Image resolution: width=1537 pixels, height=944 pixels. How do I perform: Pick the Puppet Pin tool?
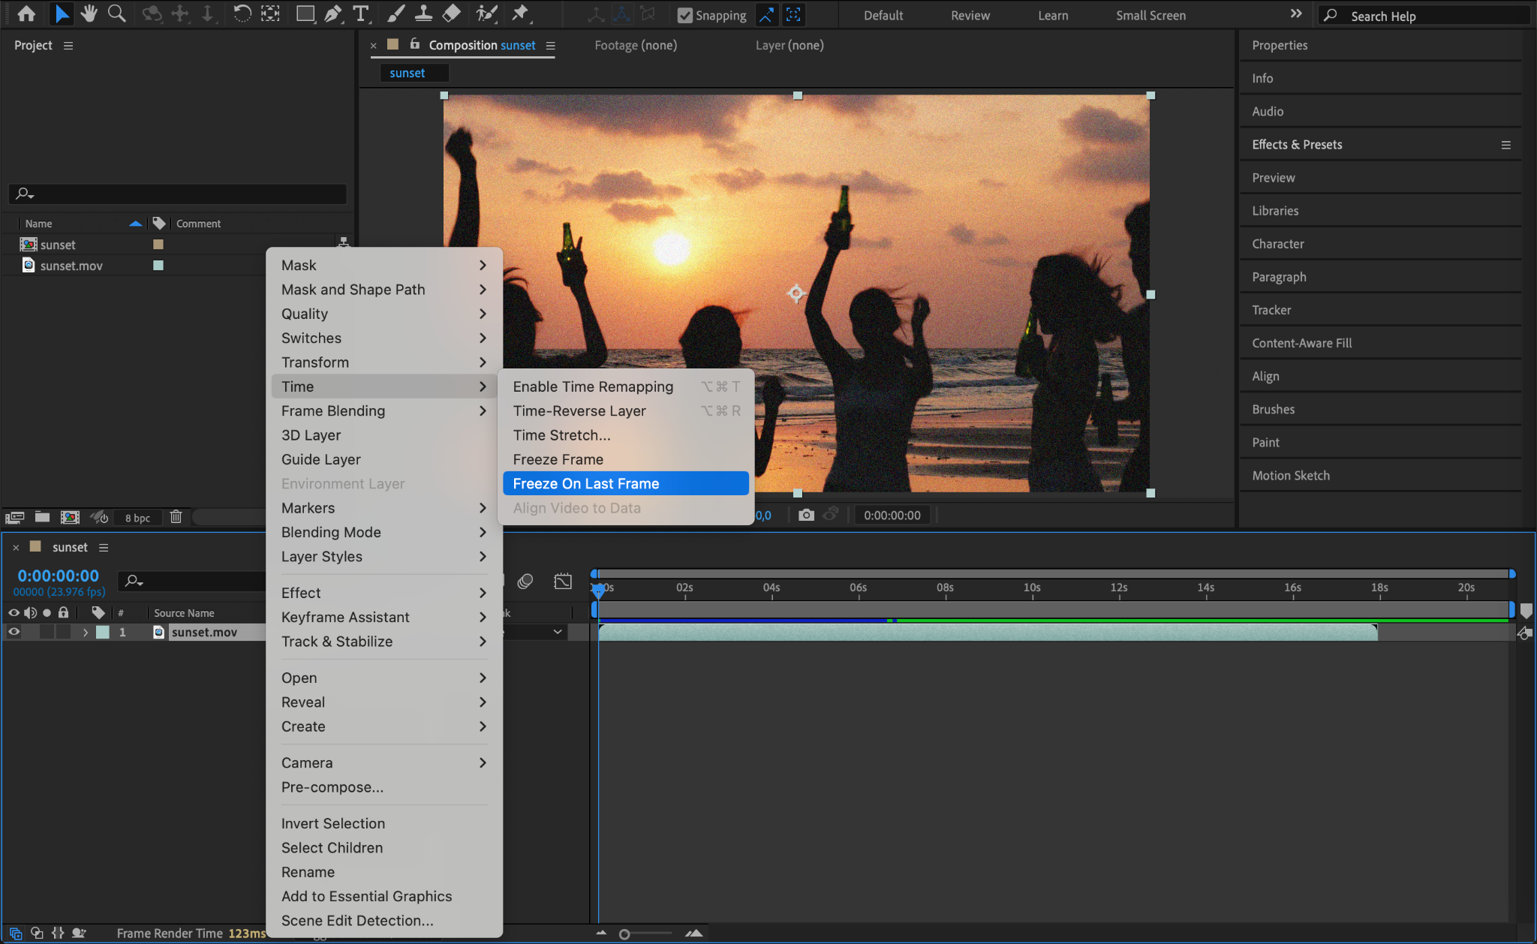point(519,14)
